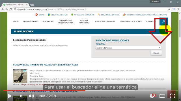This screenshot has width=181, height=101.
Task: Click the text 'Temática : flora'
Action: [36, 76]
